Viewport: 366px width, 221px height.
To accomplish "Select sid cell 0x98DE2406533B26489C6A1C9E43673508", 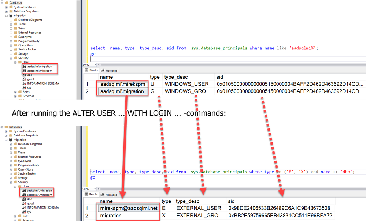I will click(x=281, y=208).
